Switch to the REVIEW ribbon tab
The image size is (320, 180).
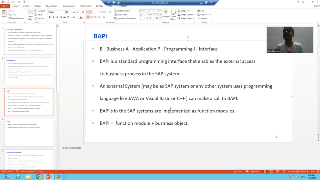tap(99, 6)
